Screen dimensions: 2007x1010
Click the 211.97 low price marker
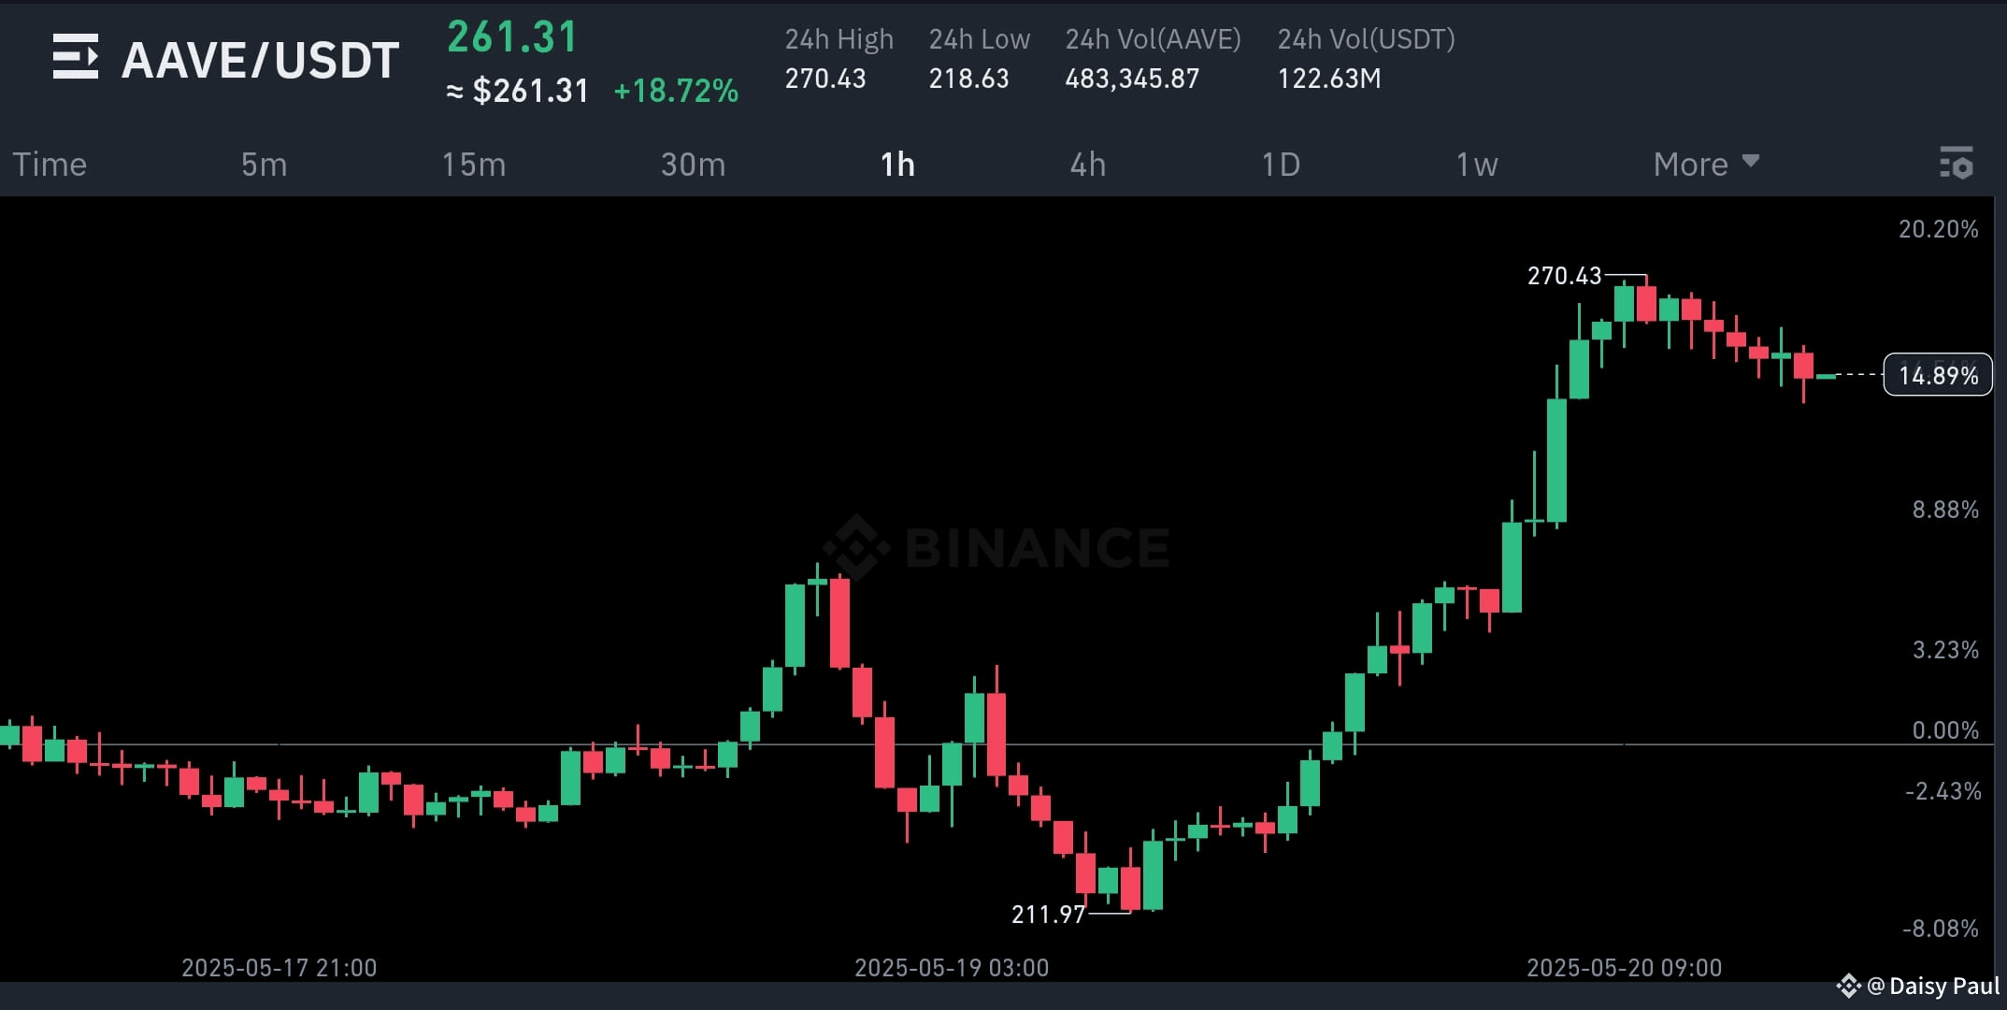1048,914
